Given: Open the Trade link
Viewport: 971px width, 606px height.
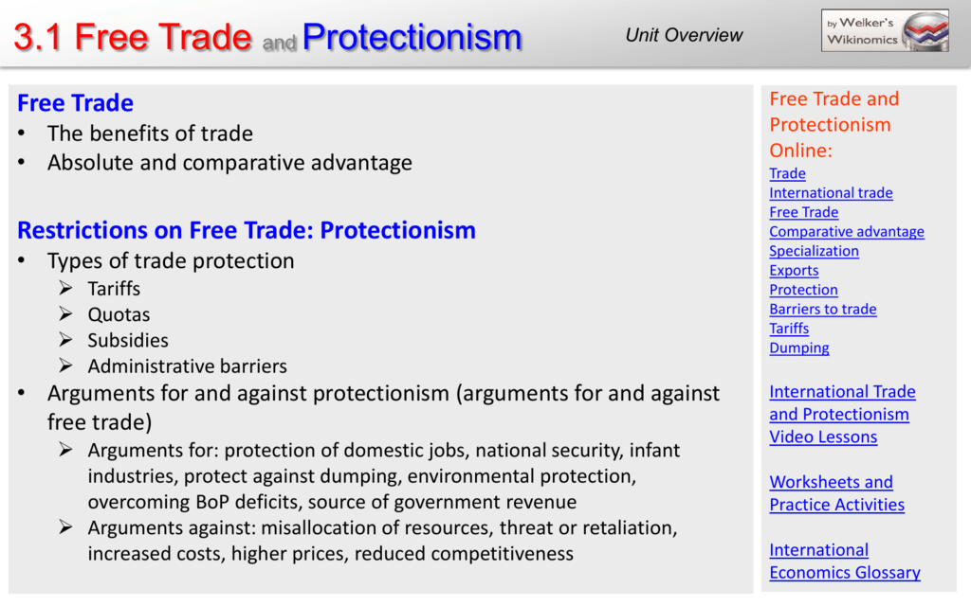Looking at the screenshot, I should tap(787, 174).
